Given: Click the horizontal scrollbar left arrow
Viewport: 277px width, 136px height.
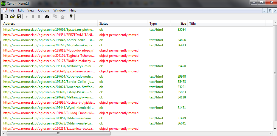Looking at the screenshot, I should 4,133.
